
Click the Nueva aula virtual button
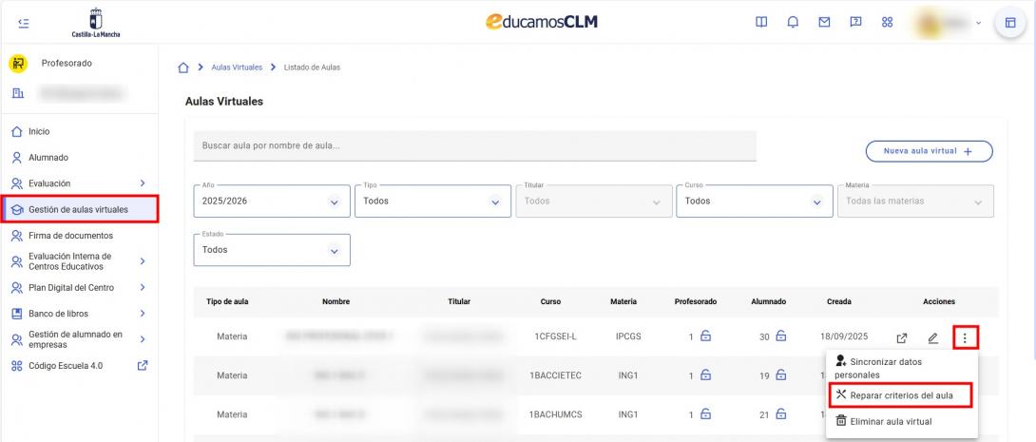tap(928, 151)
